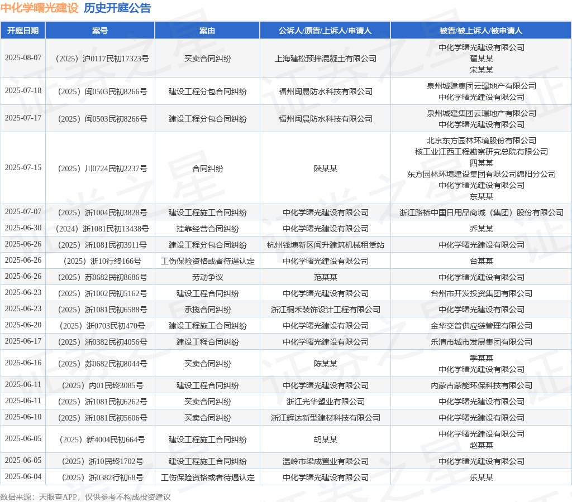Screen dimensions: 572x502
Task: Click 泉州城建集团云璟地产有限公司 in the 2025-07-17 row
Action: pyautogui.click(x=481, y=113)
